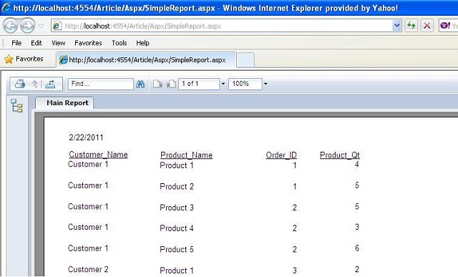The width and height of the screenshot is (458, 277).
Task: Click the Customer 2 cell
Action: coord(88,269)
